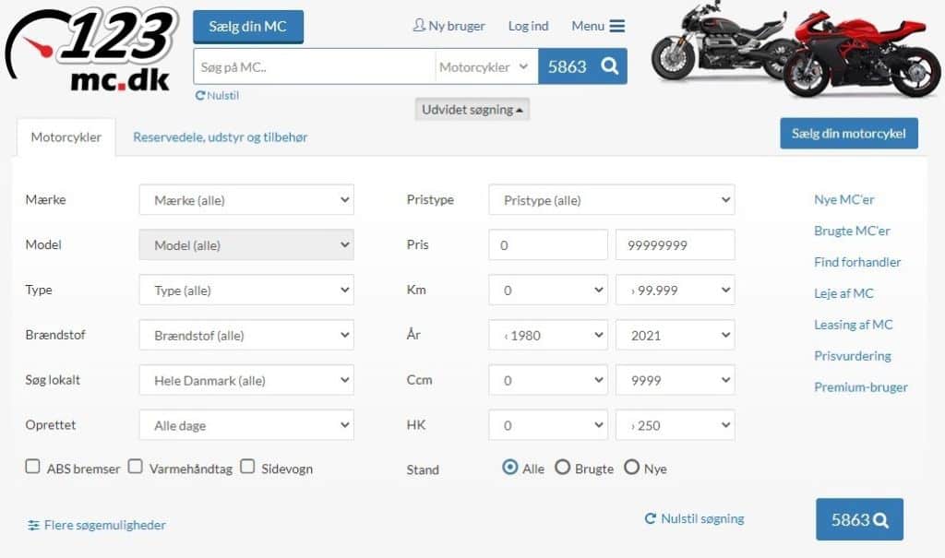This screenshot has width=945, height=558.
Task: Switch to Reservedele, udstyr og tilbehør tab
Action: coord(221,137)
